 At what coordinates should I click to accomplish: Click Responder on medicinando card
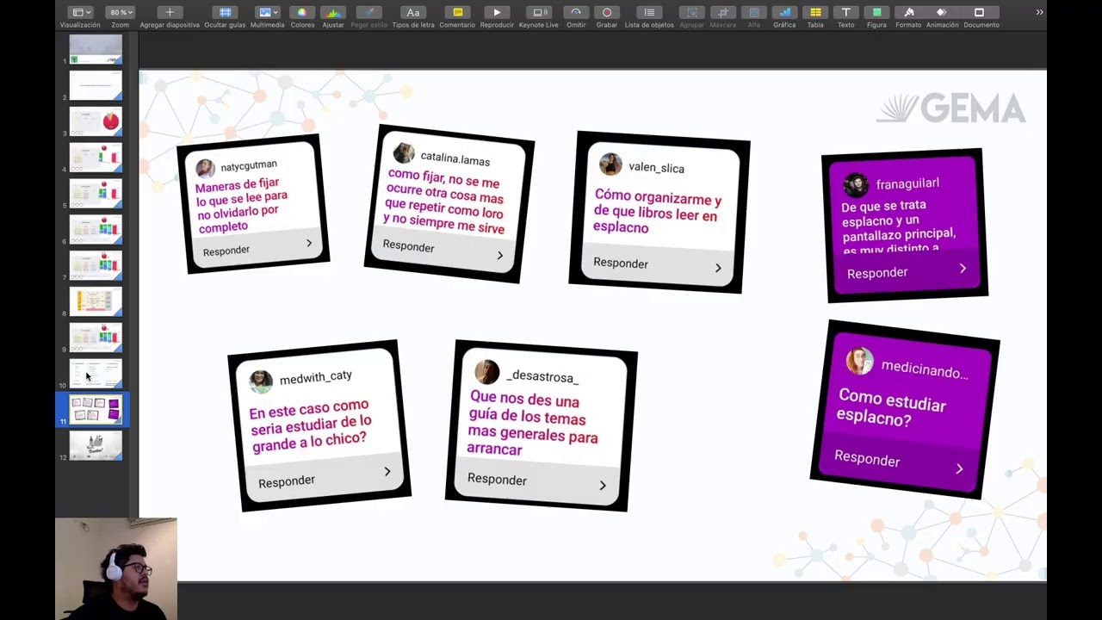click(867, 459)
